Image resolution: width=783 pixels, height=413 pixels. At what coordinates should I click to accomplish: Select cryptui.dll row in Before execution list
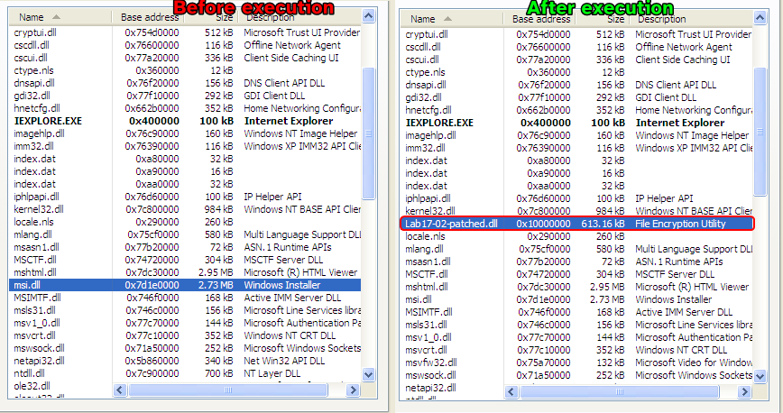[35, 33]
